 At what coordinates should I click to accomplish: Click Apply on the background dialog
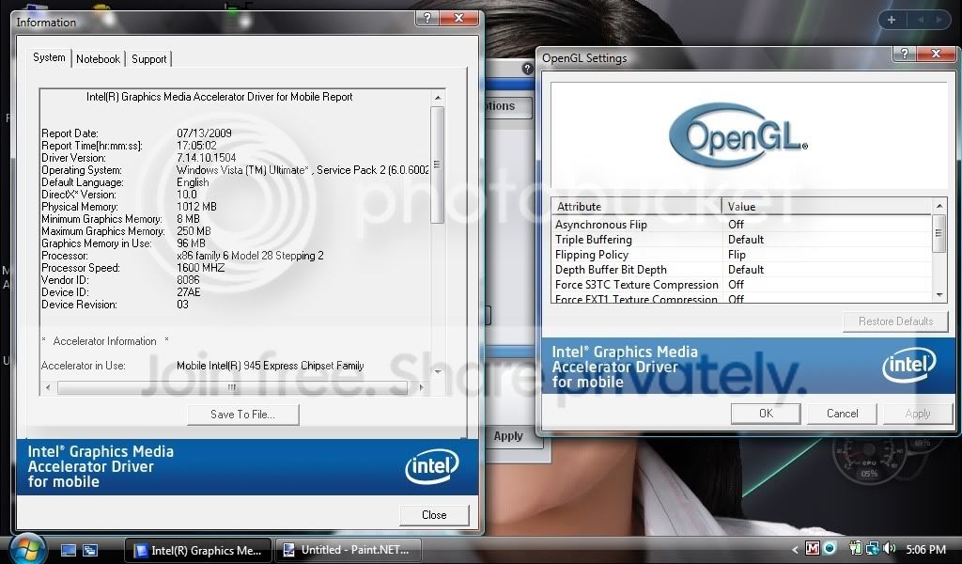coord(508,436)
